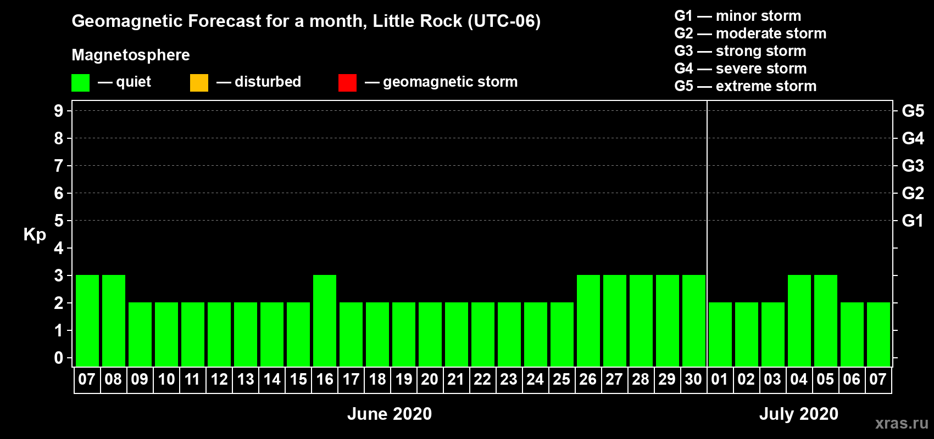Click the bar for June 30
Image resolution: width=934 pixels, height=439 pixels.
[x=694, y=320]
